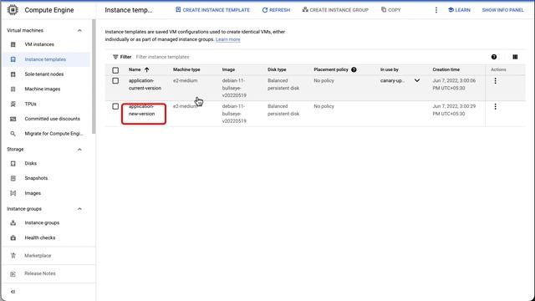Open application-current-version template

pyautogui.click(x=145, y=84)
